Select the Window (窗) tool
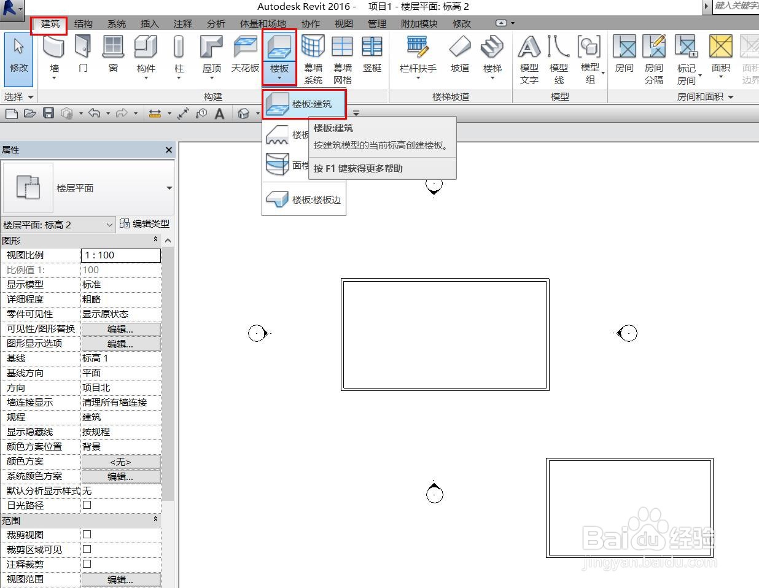Screen dimensions: 759x588 (113, 54)
